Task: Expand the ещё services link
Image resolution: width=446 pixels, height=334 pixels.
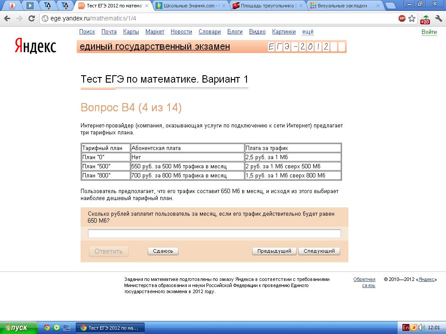Action: click(308, 32)
